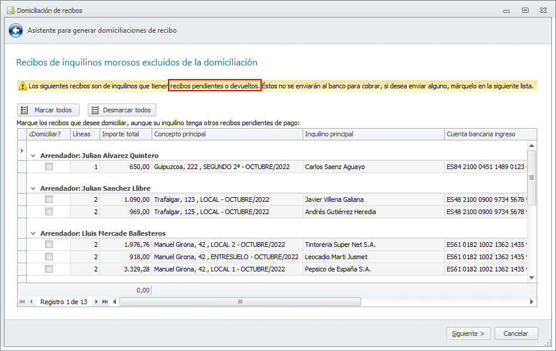Screen dimensions: 556x351
Task: Check the Tintoreria Super Net S.A. checkbox
Action: 49,245
